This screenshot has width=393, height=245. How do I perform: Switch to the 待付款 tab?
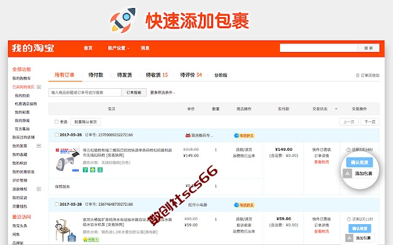pos(96,75)
